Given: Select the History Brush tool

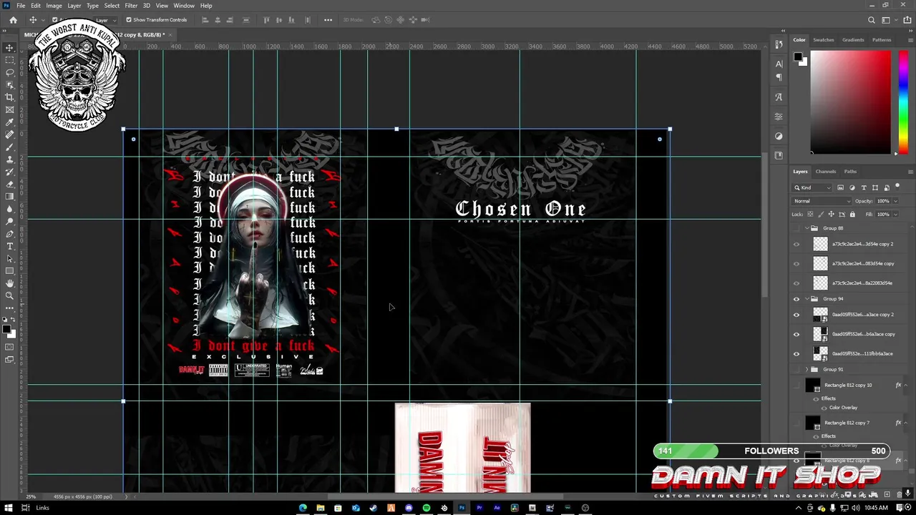Looking at the screenshot, I should 9,172.
